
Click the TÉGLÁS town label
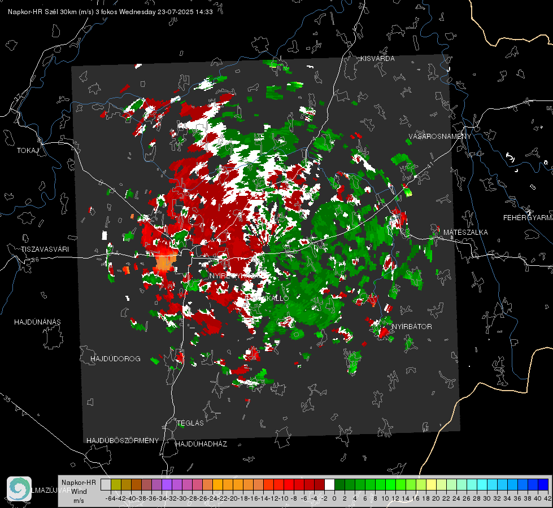pos(190,423)
